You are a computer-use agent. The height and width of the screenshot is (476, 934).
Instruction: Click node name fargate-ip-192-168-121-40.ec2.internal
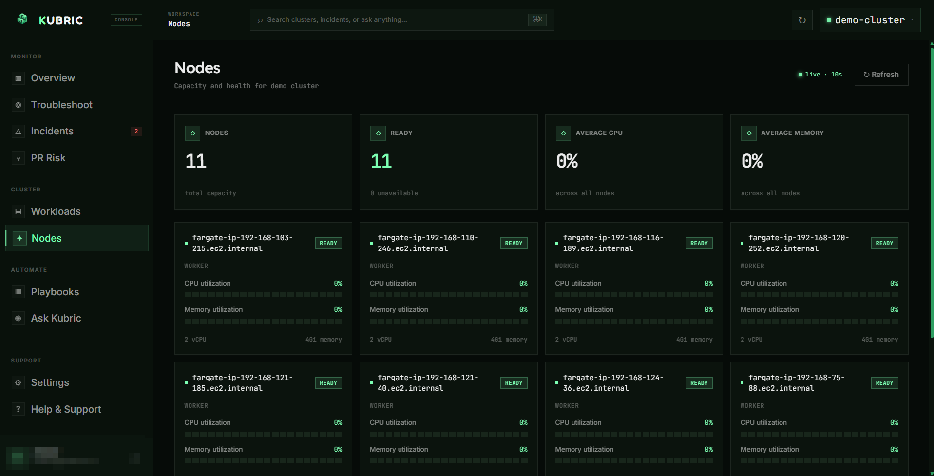click(x=428, y=383)
